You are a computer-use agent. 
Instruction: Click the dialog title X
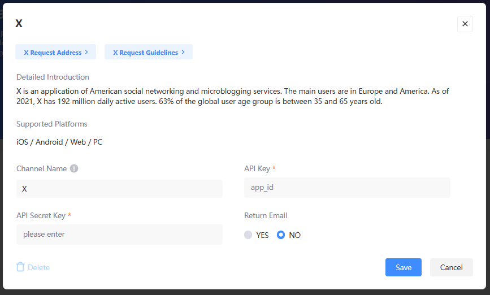pos(19,24)
